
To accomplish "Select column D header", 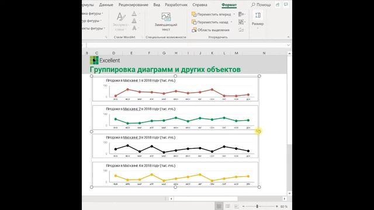I will (x=113, y=53).
